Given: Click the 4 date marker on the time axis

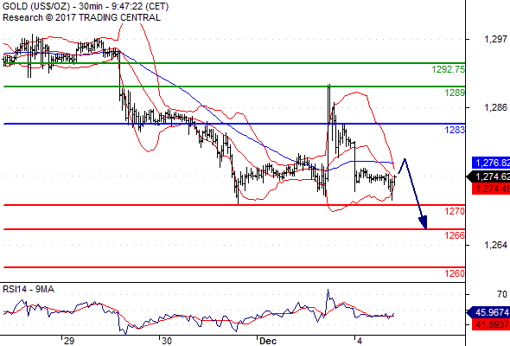Looking at the screenshot, I should coord(360,341).
